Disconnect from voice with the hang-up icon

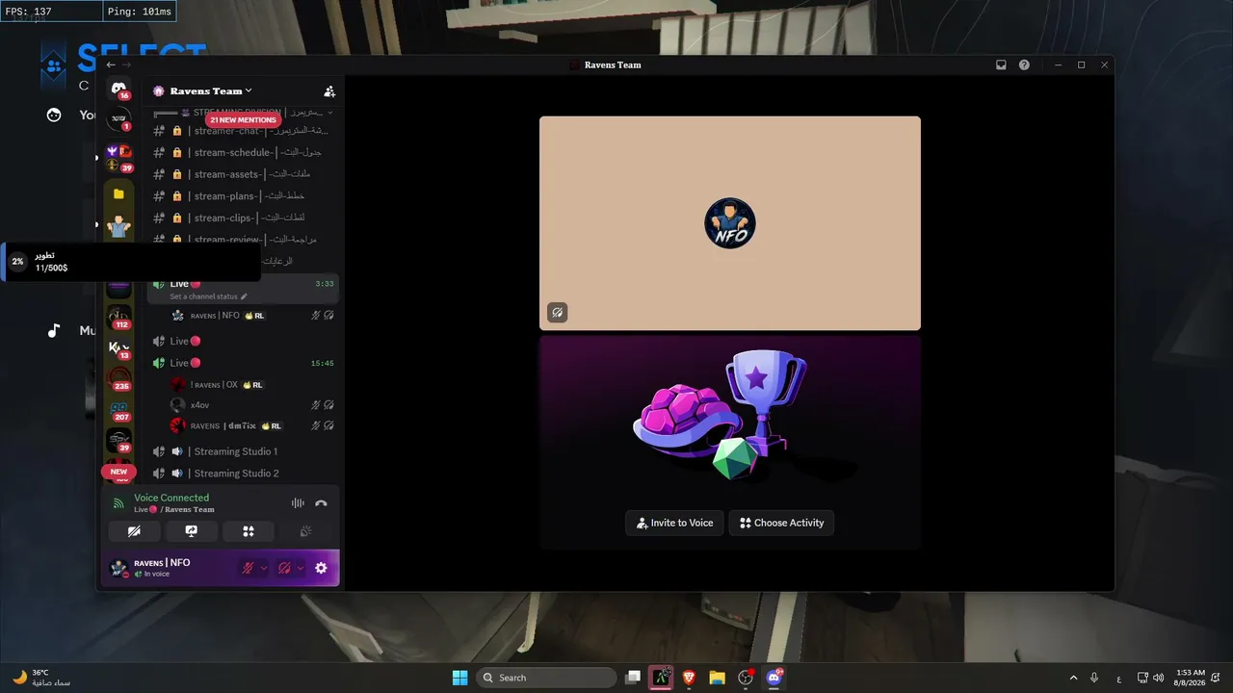(x=321, y=502)
